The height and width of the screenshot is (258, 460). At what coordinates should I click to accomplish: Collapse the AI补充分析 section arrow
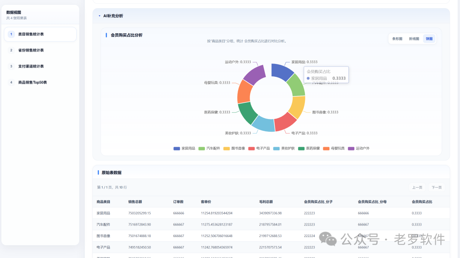(x=99, y=16)
